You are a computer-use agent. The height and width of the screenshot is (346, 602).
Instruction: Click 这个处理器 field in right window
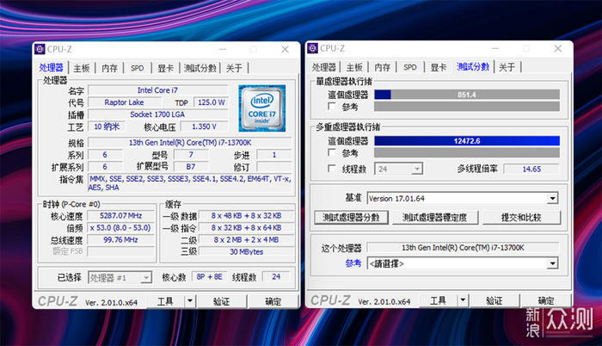(x=463, y=248)
